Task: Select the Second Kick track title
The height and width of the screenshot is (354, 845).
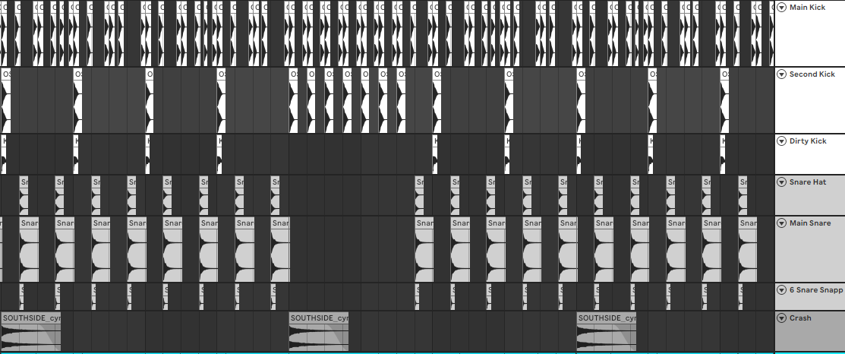Action: 812,74
